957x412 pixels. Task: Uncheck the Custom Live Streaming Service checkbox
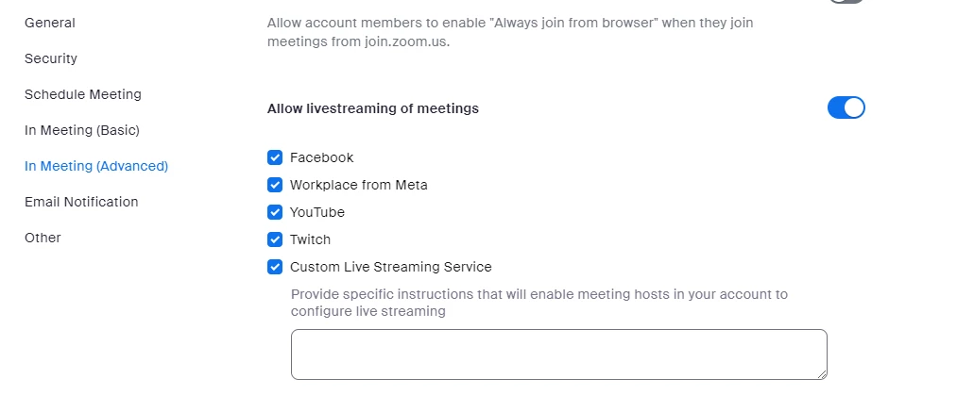point(275,267)
